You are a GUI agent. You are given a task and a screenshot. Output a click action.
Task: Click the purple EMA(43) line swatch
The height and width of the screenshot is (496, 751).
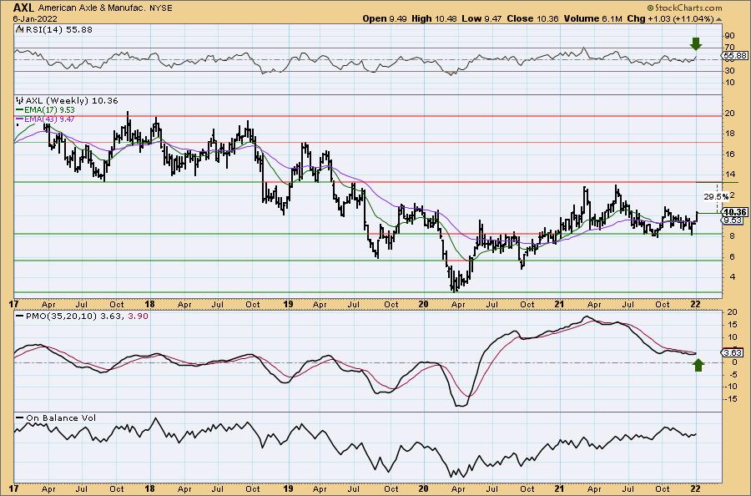pos(19,119)
